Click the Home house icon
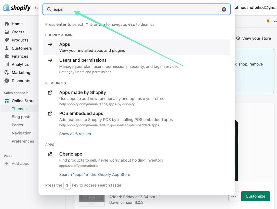277x209 pixels. (7, 24)
